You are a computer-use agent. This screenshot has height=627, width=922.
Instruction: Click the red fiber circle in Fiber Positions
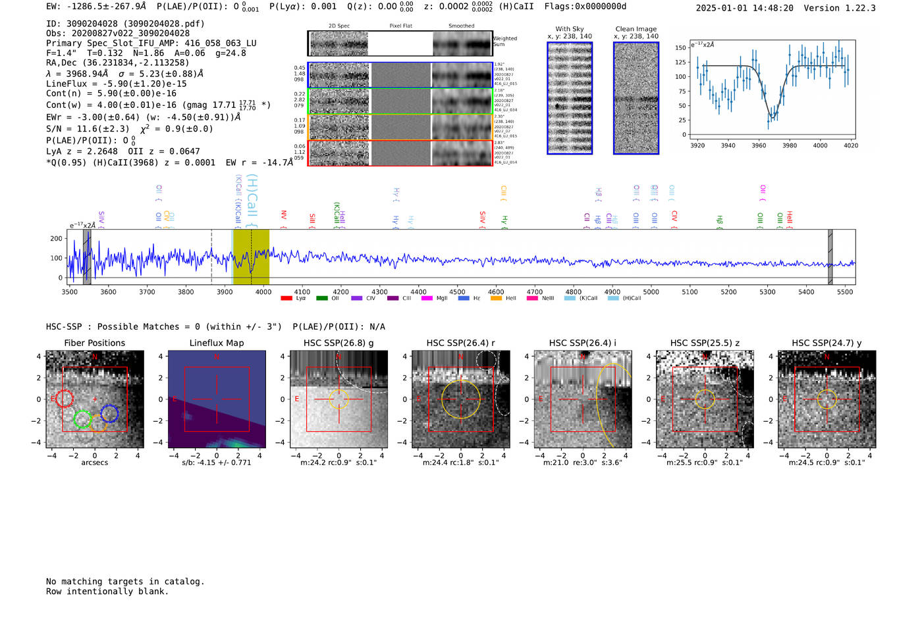[x=64, y=398]
